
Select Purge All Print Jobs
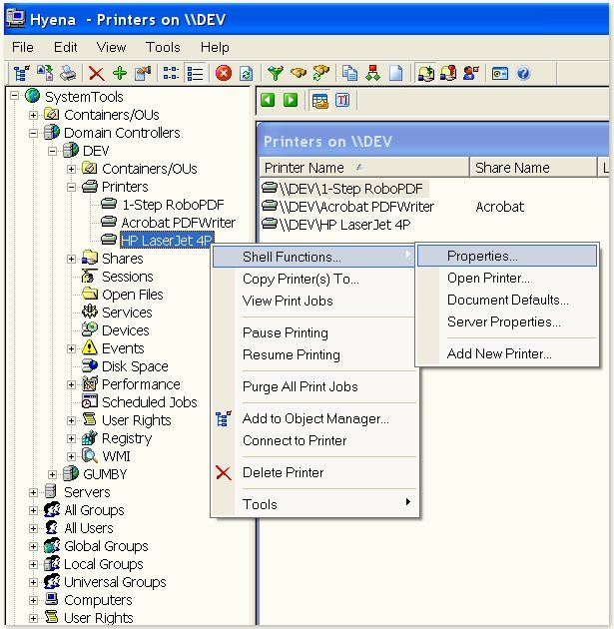300,386
